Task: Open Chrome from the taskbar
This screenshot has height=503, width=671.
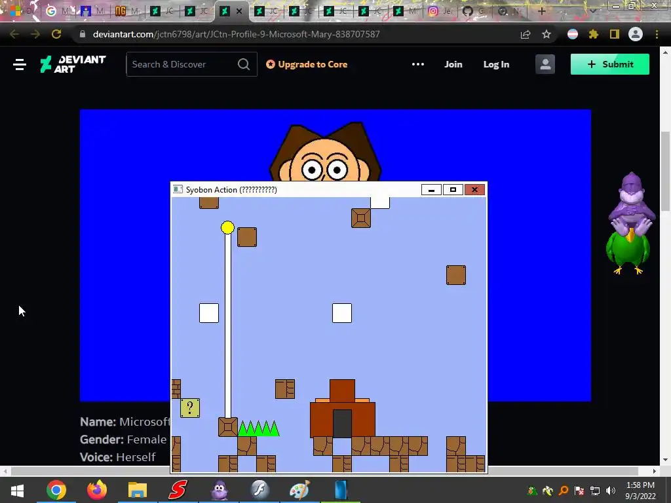Action: 56,490
